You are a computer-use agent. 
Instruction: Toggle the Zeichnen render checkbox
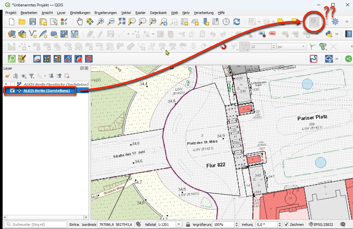tap(286, 225)
